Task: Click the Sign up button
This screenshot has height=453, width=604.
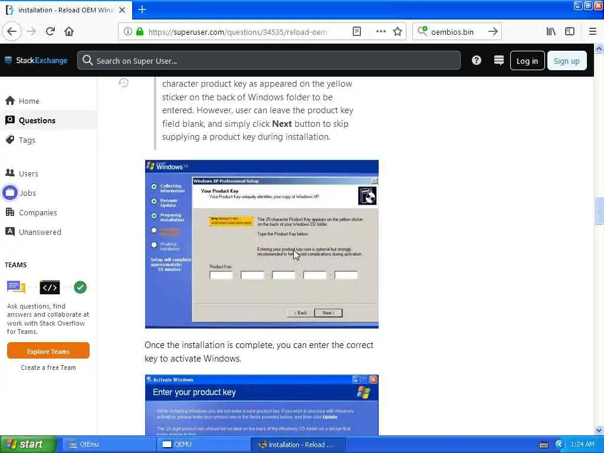Action: (567, 61)
